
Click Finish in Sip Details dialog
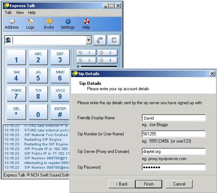149,184
